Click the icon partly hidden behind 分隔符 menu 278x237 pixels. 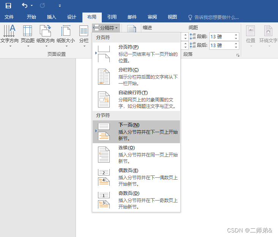(x=131, y=29)
